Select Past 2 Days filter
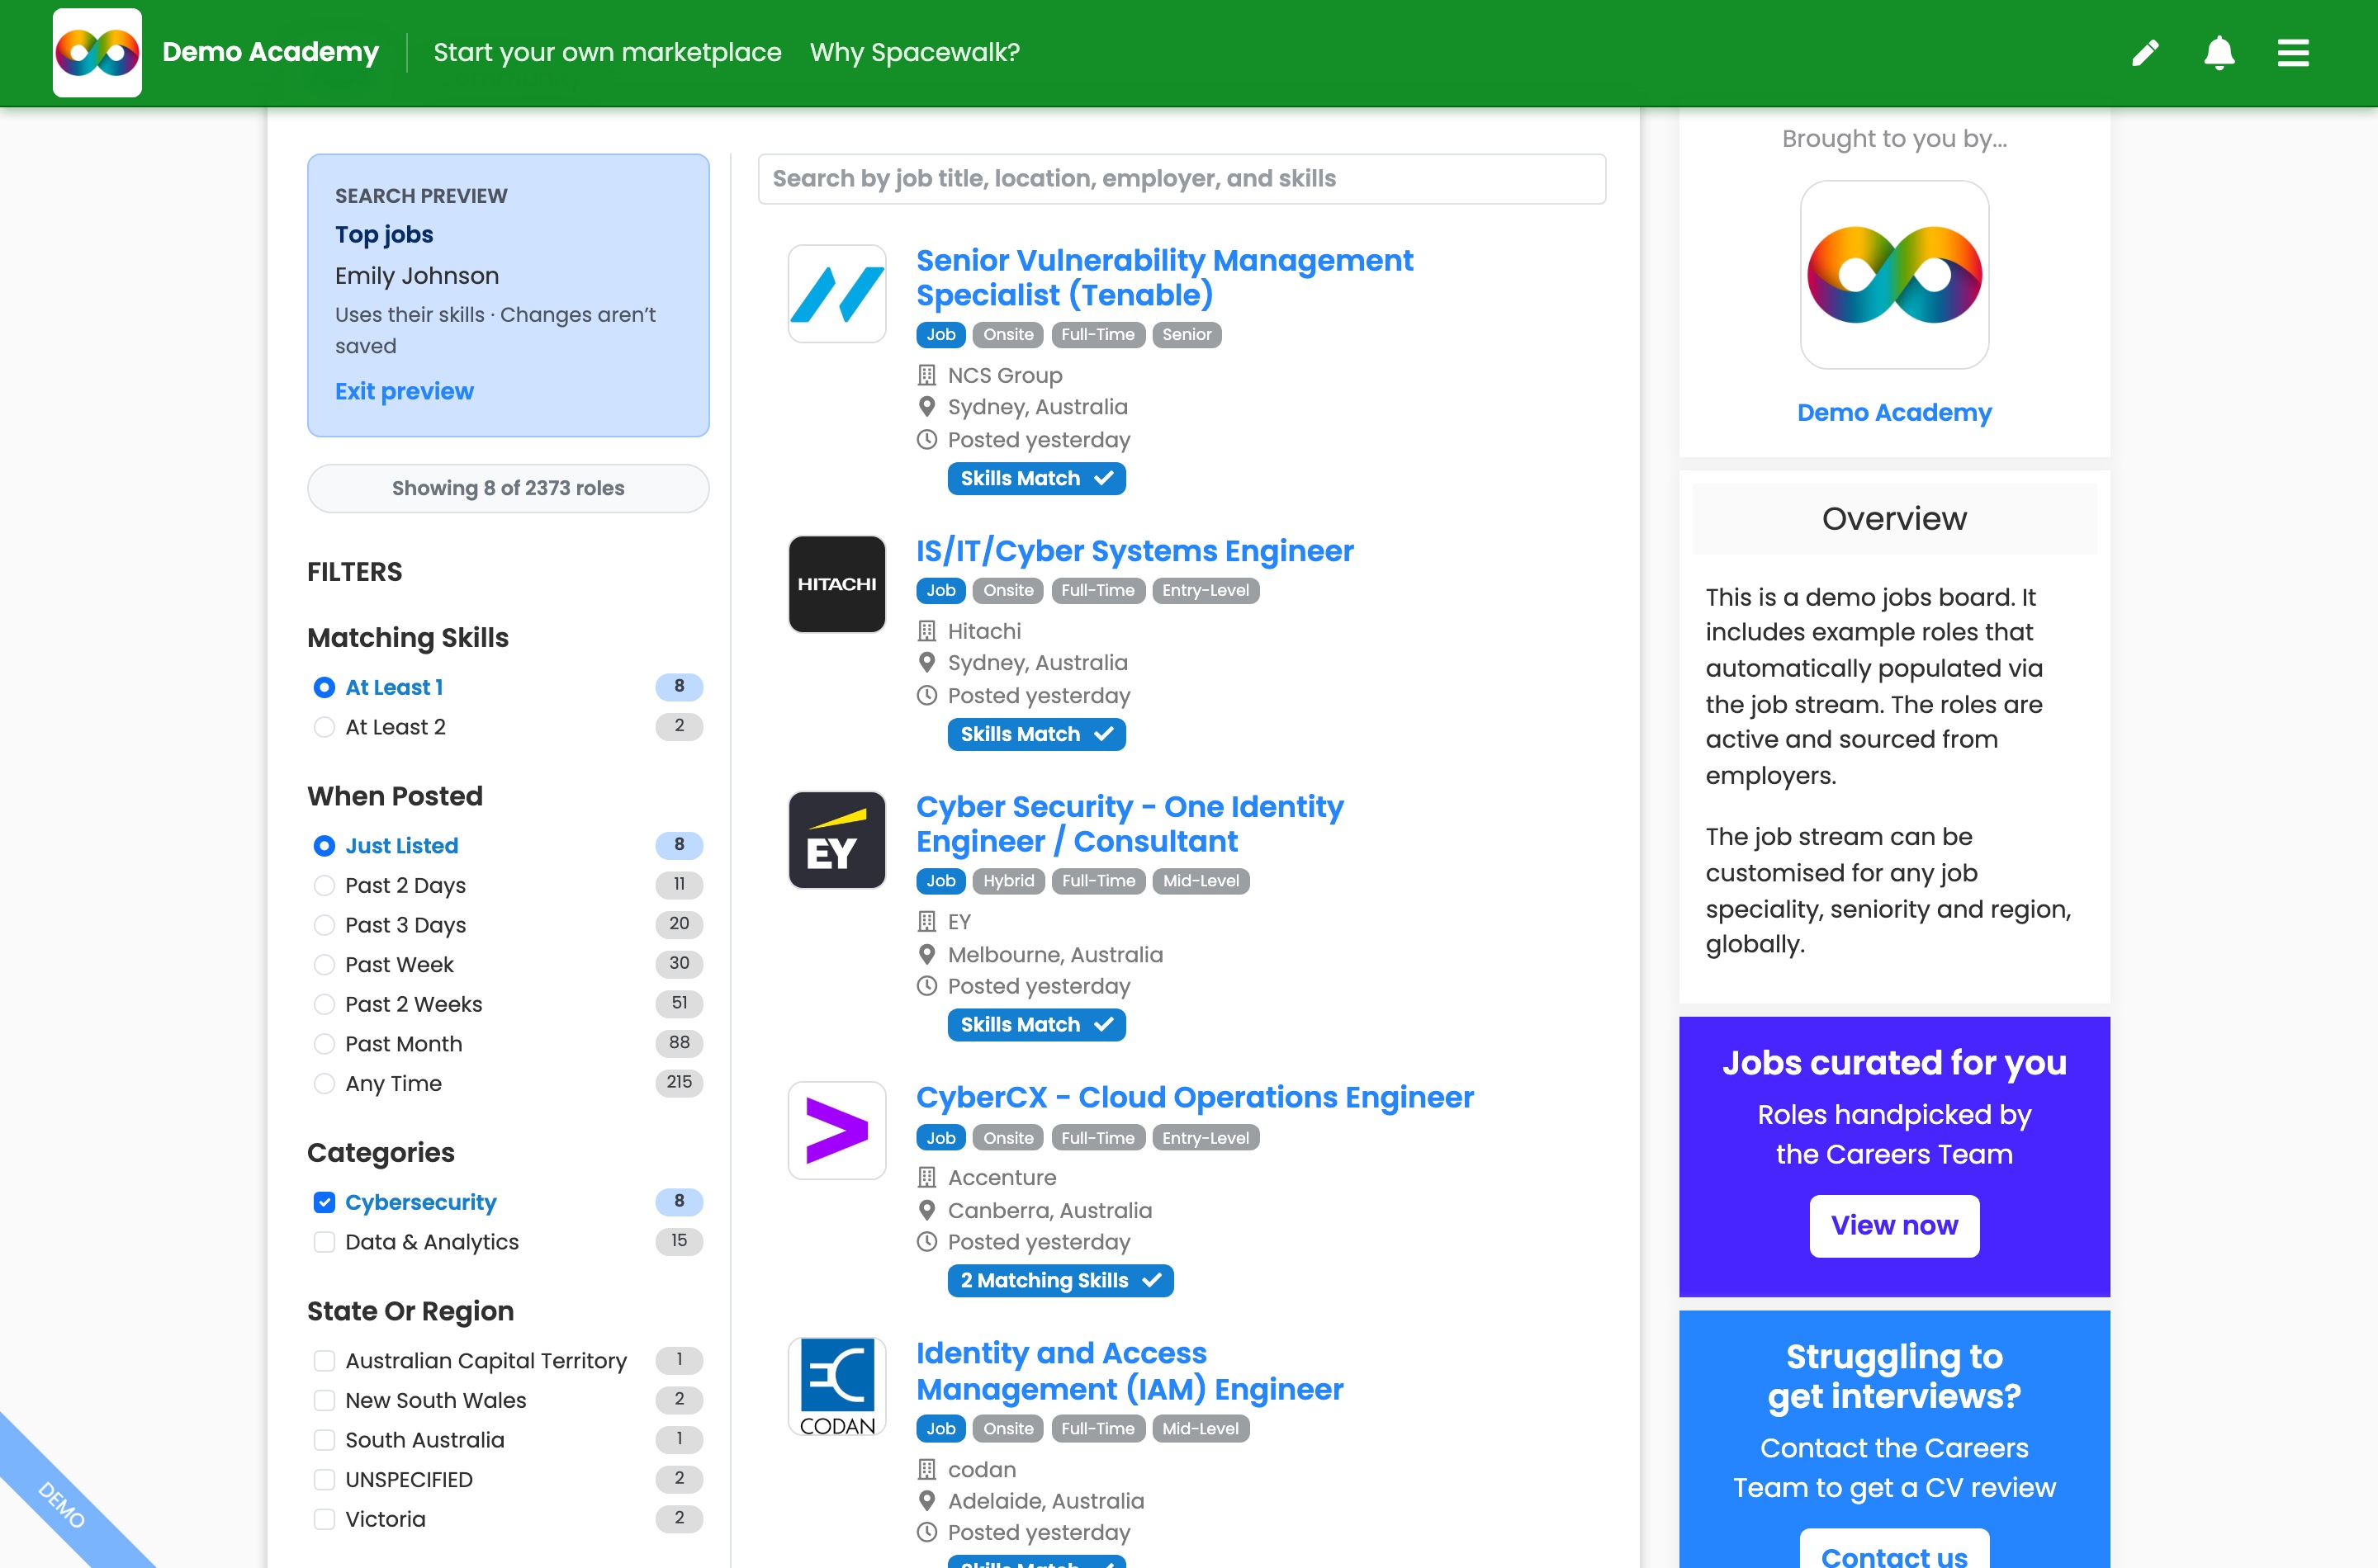The height and width of the screenshot is (1568, 2378). (324, 885)
